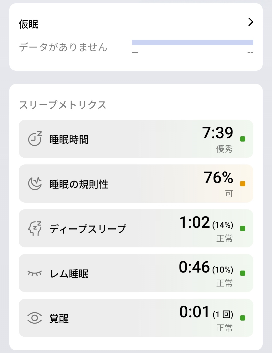272x353 pixels.
Task: Open the 仮眠 card title
Action: click(29, 24)
